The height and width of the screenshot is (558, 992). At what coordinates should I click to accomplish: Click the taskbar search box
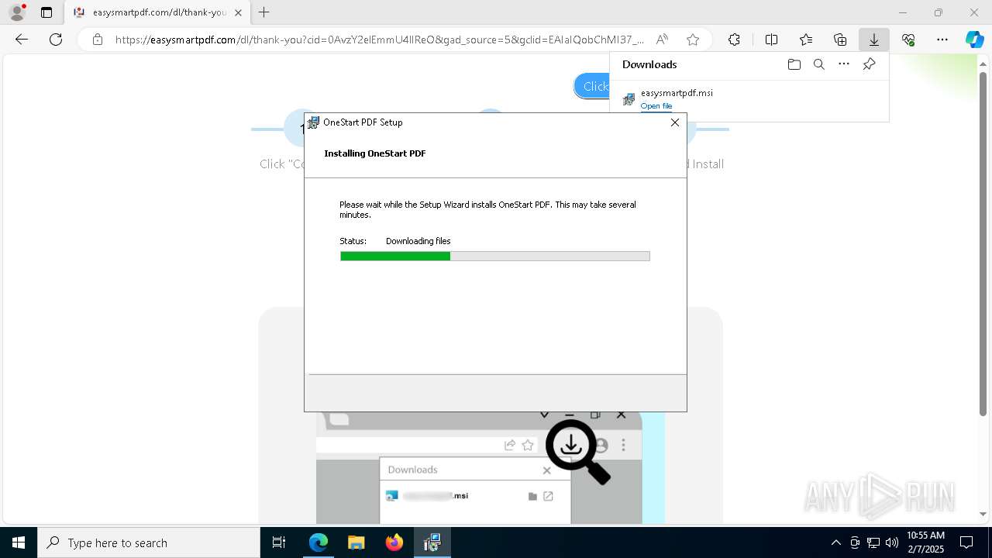tap(149, 542)
